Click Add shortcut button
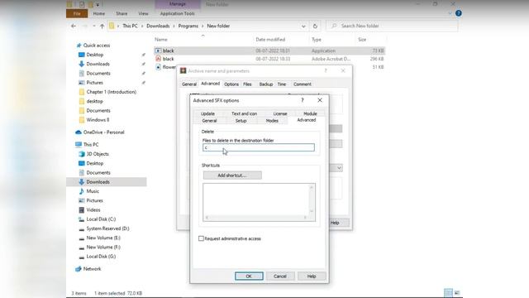The image size is (529, 298). coord(232,175)
